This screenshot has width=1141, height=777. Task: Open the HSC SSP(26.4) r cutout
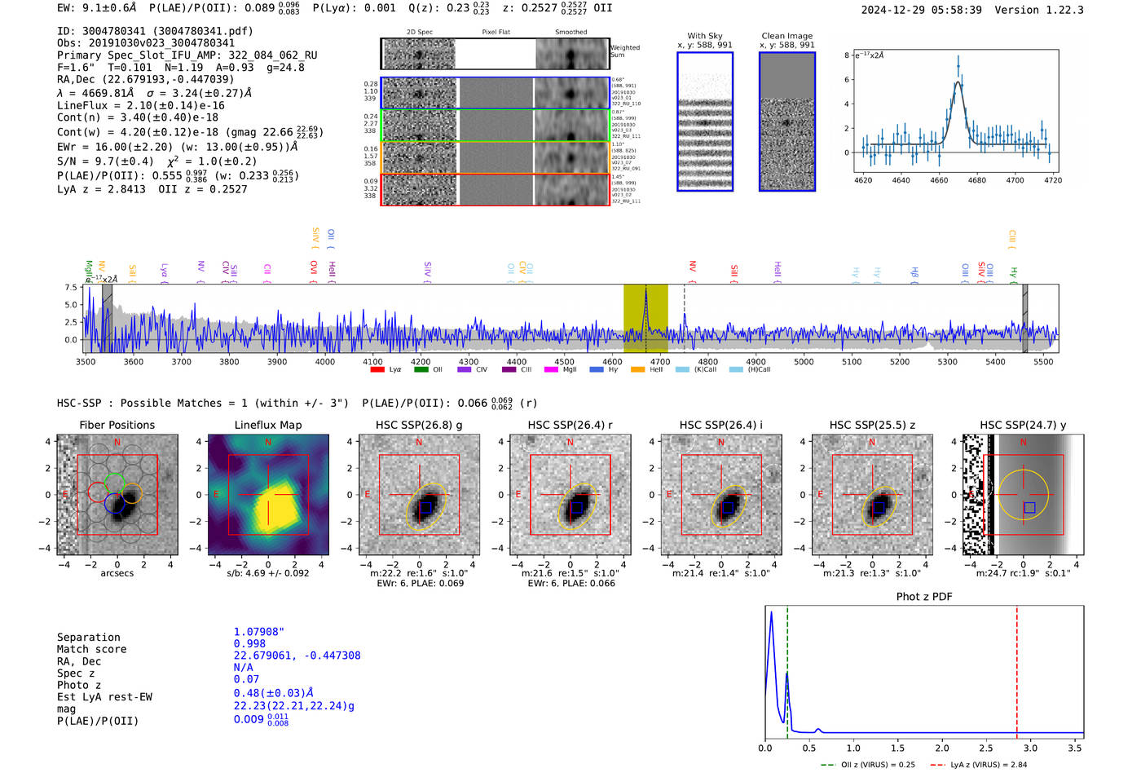570,495
